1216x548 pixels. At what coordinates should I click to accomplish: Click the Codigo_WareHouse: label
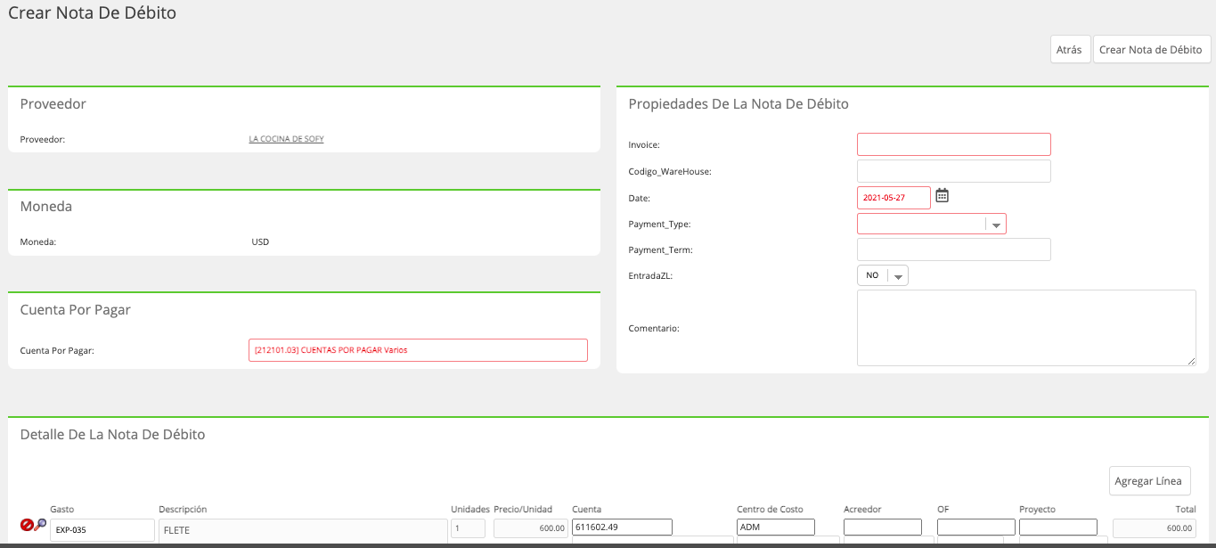click(x=670, y=171)
